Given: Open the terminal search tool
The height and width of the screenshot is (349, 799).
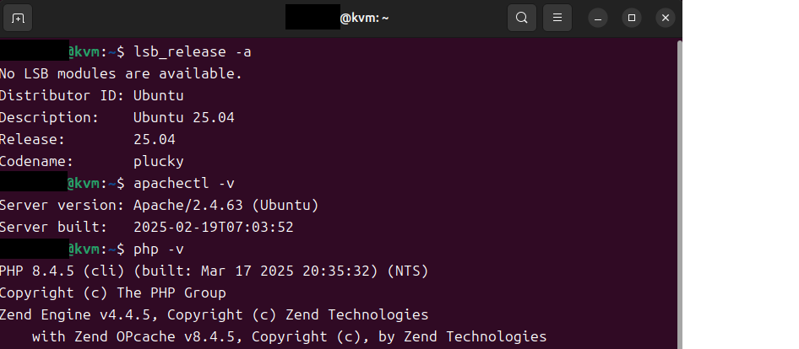Looking at the screenshot, I should [x=522, y=19].
